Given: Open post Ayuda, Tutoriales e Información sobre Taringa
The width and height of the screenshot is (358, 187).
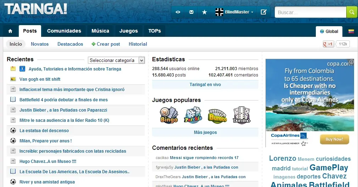Looking at the screenshot, I should coord(75,69).
